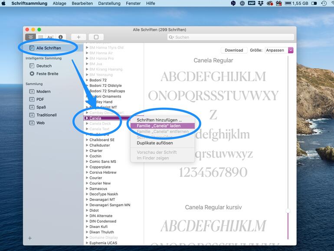334x251 pixels.
Task: Open the Hilfe menu
Action: tap(151, 3)
